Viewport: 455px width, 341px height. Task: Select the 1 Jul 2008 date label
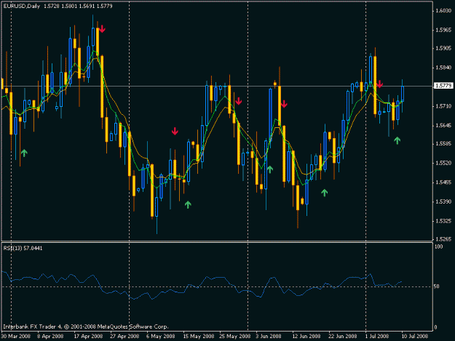(377, 336)
